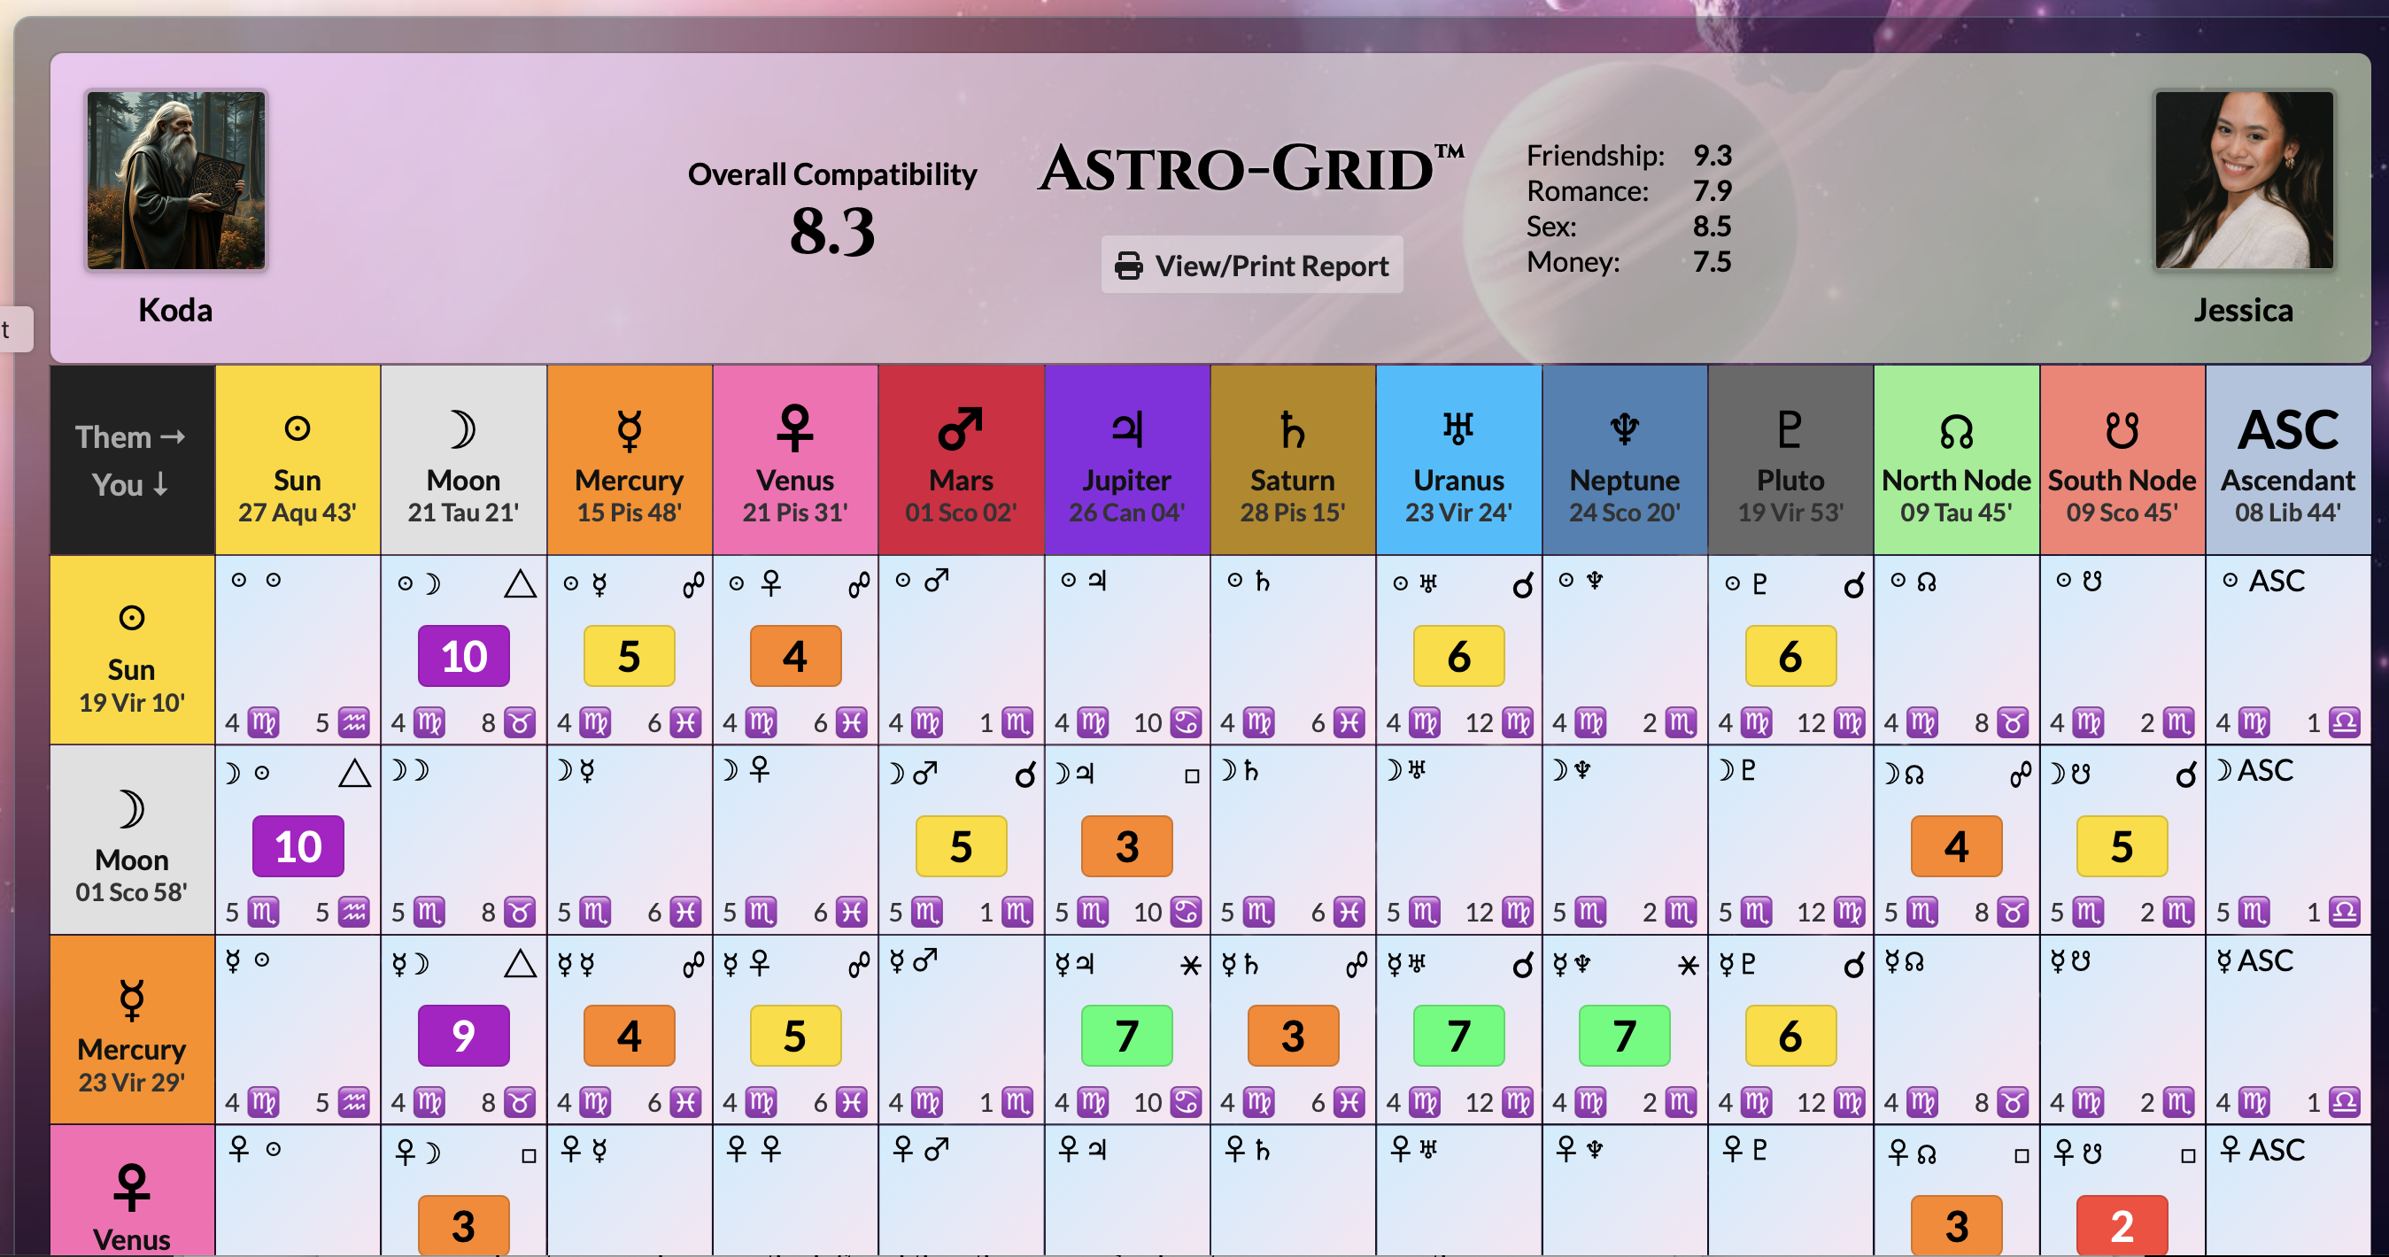
Task: Click the Friendship 9.3 score
Action: 1712,155
